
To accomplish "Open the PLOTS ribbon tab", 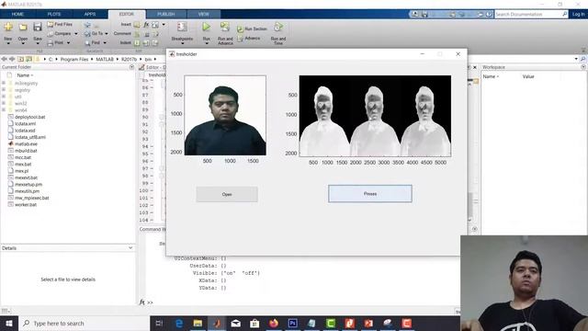I will click(x=54, y=15).
